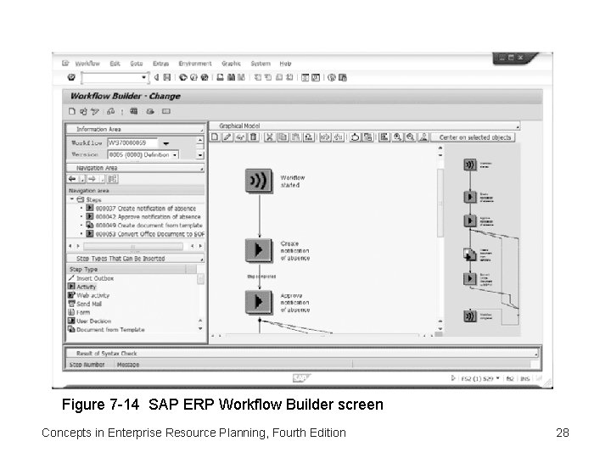
Task: Click the Print icon in the standard toolbar
Action: coord(220,77)
